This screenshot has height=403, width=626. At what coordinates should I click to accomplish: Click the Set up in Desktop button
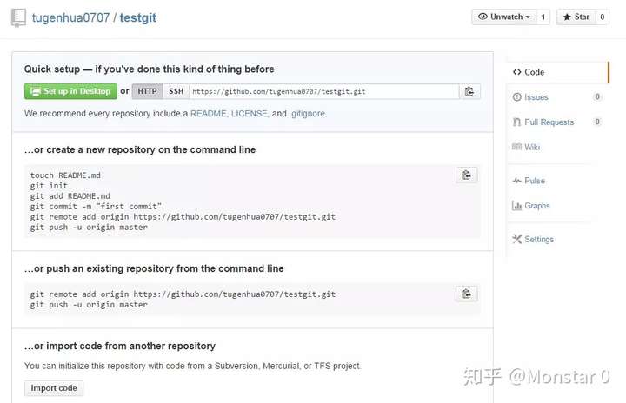(70, 91)
